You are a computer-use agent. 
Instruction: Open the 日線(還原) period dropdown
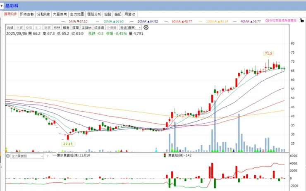pos(130,28)
